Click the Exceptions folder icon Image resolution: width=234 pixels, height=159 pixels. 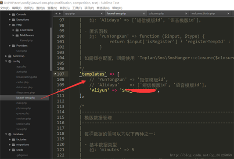point(14,20)
